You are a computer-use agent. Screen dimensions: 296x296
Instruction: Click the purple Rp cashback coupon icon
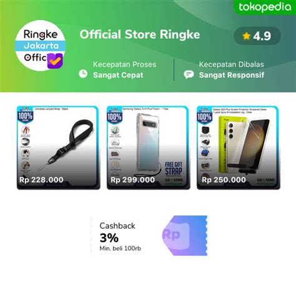click(x=185, y=235)
